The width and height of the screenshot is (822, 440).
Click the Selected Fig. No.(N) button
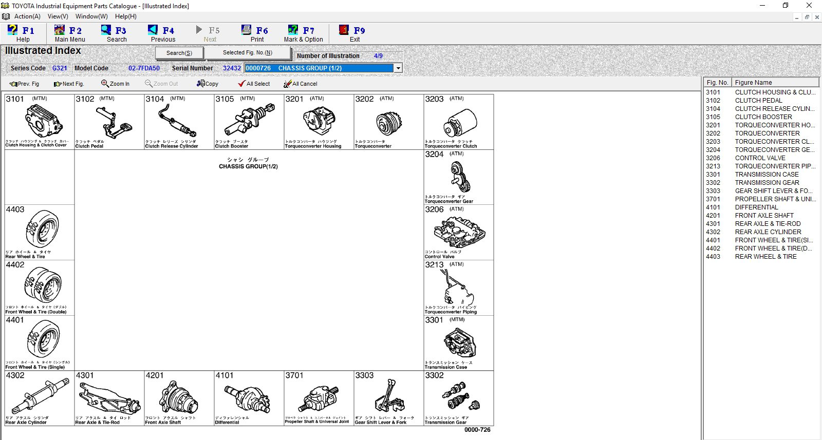point(248,52)
